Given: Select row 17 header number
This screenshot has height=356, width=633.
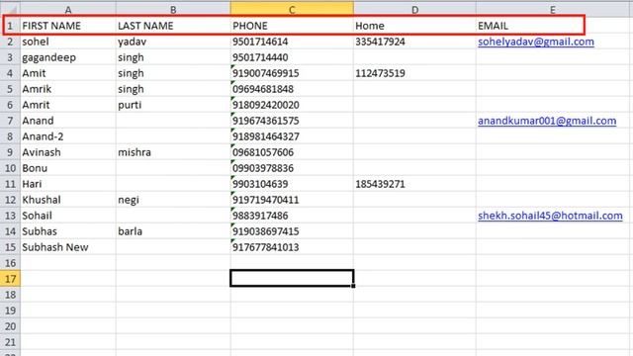Looking at the screenshot, I should 10,279.
